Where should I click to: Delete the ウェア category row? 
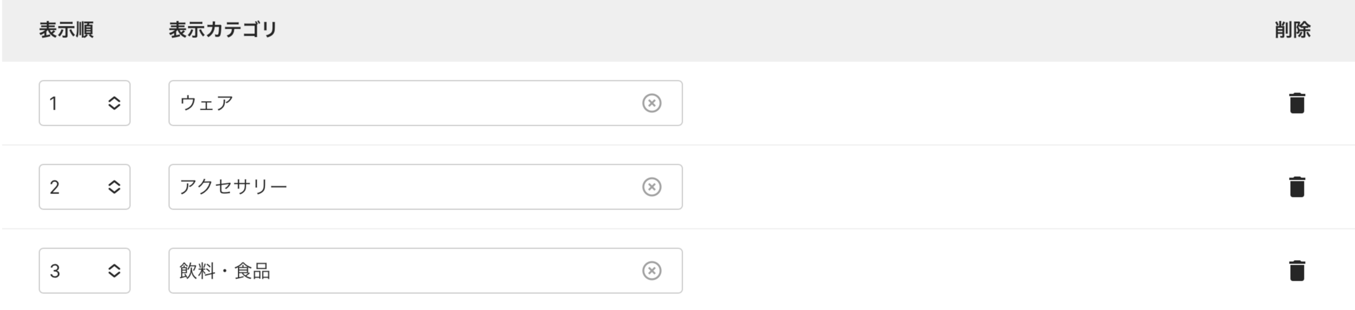click(x=1297, y=103)
